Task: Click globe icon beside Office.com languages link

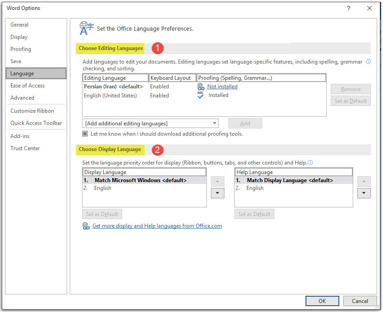Action: 86,226
